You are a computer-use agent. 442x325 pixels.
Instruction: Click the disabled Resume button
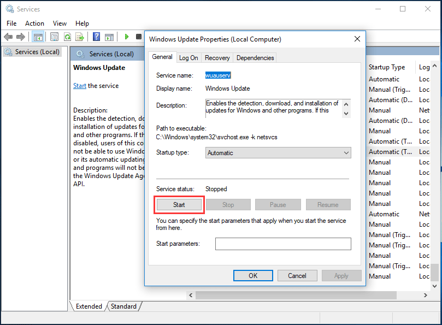point(328,205)
